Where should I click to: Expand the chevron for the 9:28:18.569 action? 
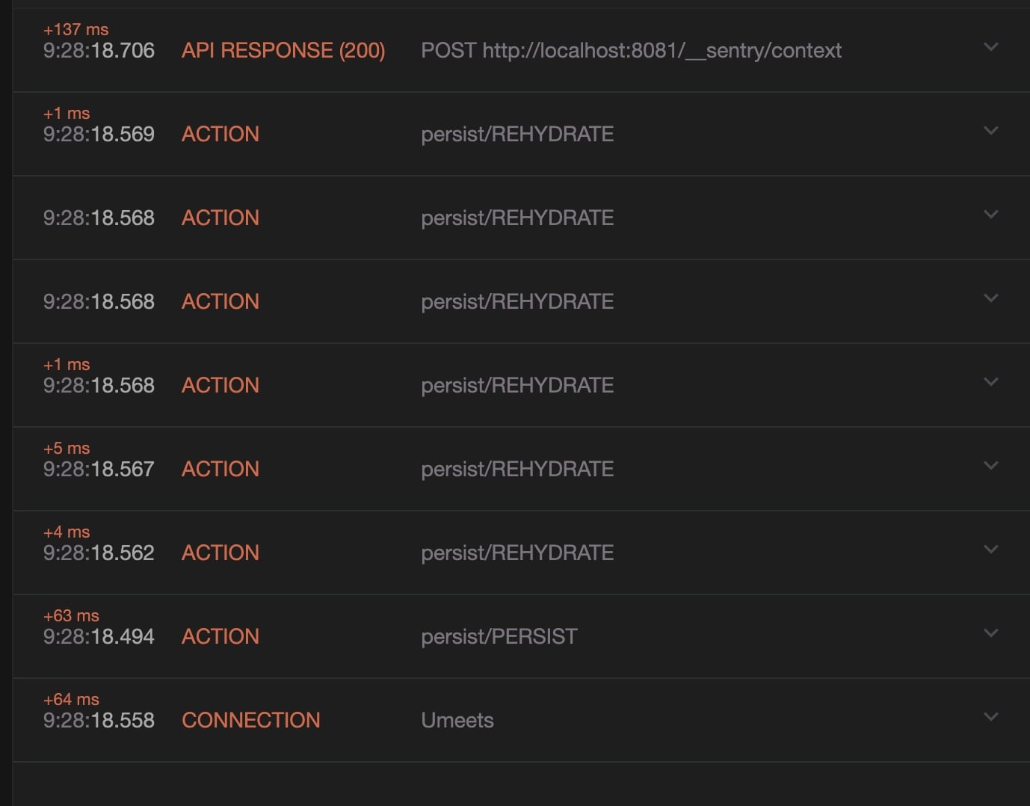point(990,131)
